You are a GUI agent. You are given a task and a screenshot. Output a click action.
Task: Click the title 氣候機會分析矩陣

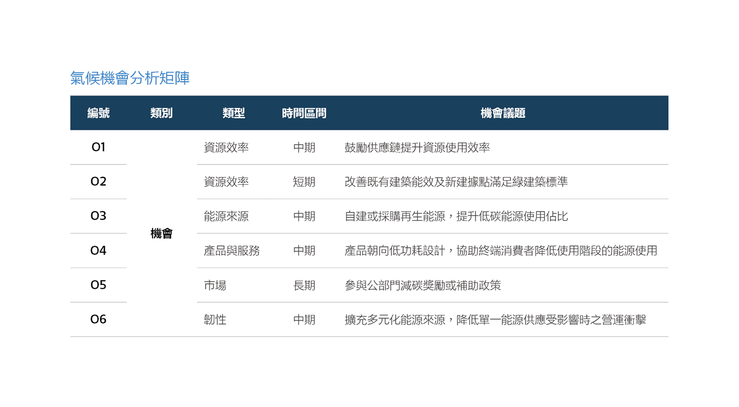click(x=130, y=78)
